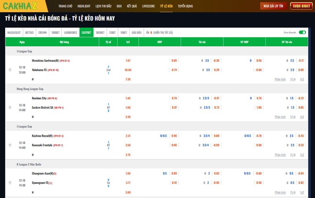Select the LADBROKES bookmaker tab

[x=70, y=33]
